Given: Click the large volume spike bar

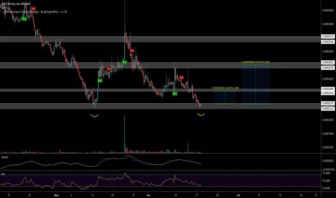Looking at the screenshot, I should [x=124, y=134].
